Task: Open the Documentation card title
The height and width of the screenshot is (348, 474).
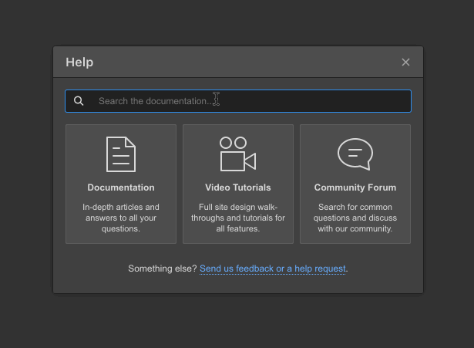Action: [x=121, y=188]
